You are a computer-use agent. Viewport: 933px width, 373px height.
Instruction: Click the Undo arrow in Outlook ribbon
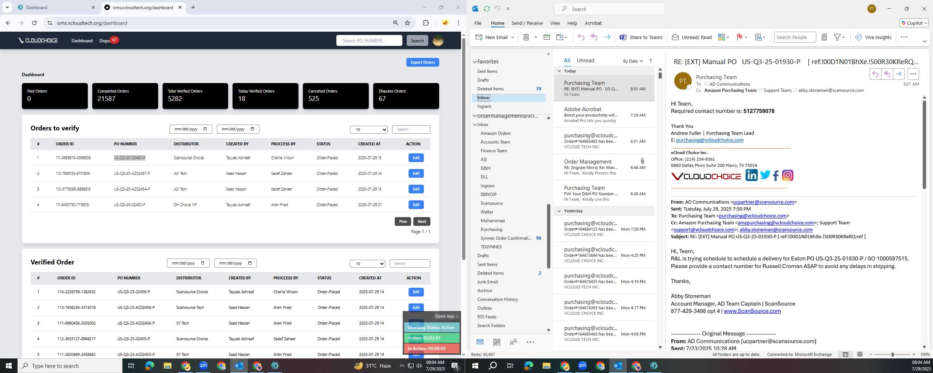(581, 37)
